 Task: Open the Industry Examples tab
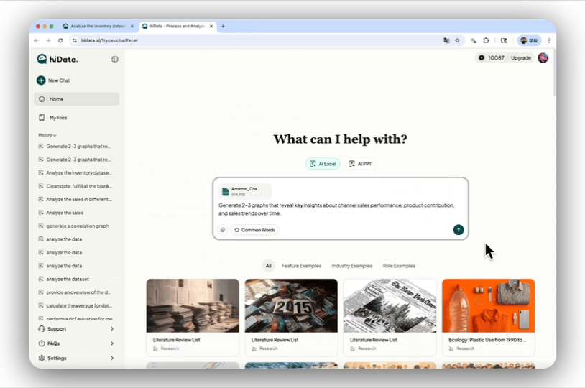pos(352,266)
